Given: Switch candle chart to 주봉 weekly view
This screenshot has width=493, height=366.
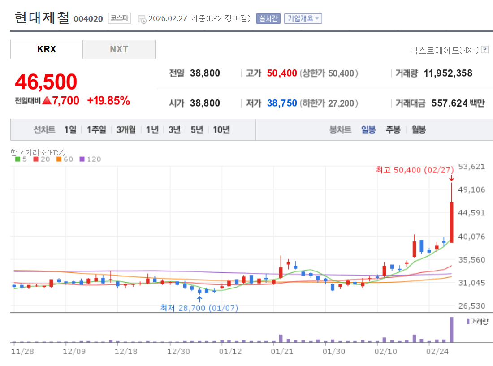Looking at the screenshot, I should [393, 129].
